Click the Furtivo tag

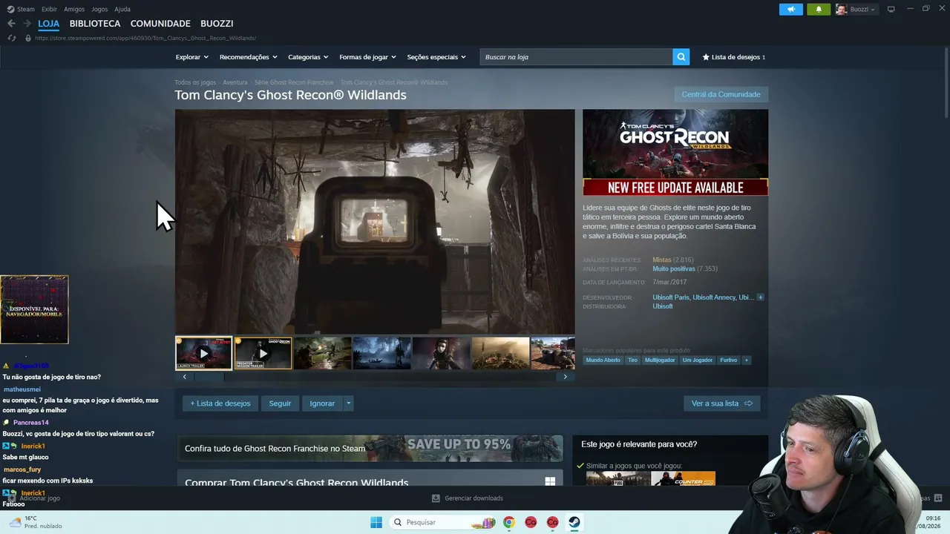[729, 360]
